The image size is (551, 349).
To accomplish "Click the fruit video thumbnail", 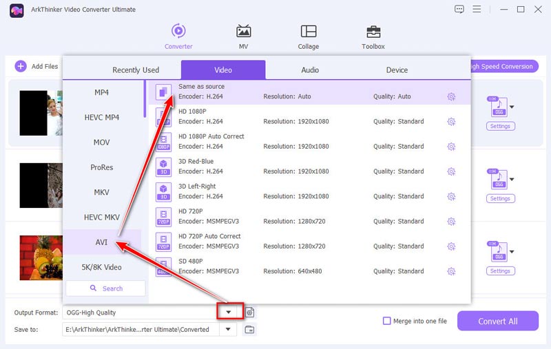I will point(41,257).
